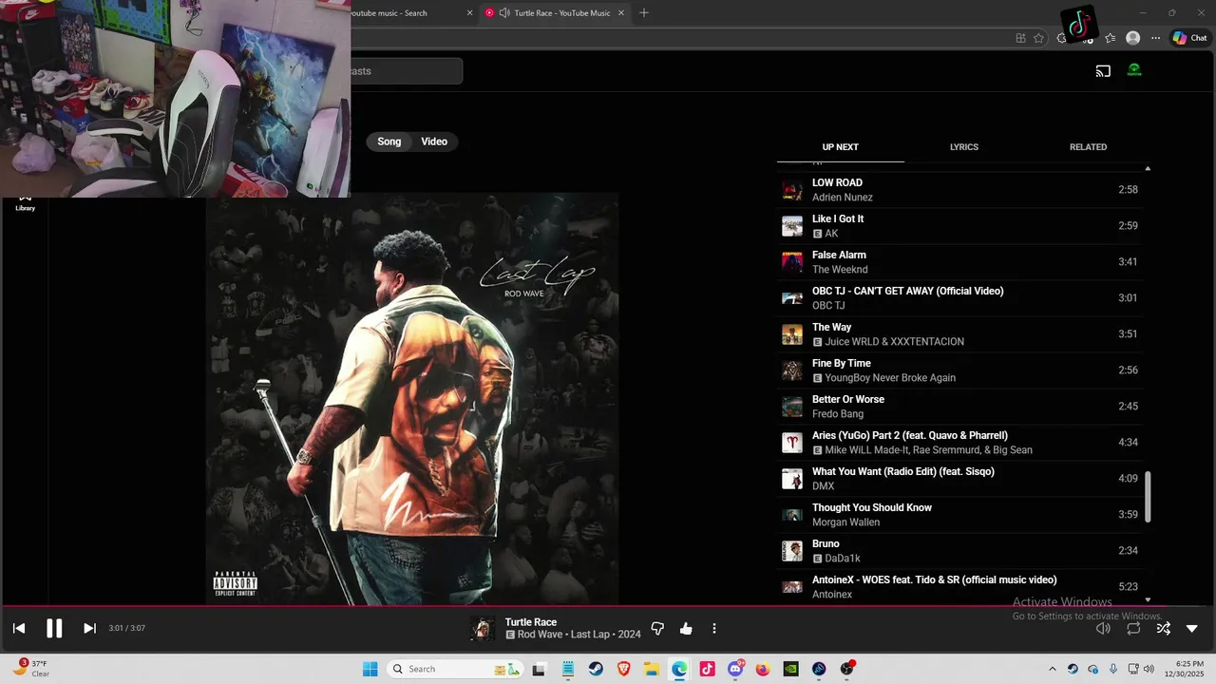
Task: Switch to Video mode
Action: click(434, 142)
